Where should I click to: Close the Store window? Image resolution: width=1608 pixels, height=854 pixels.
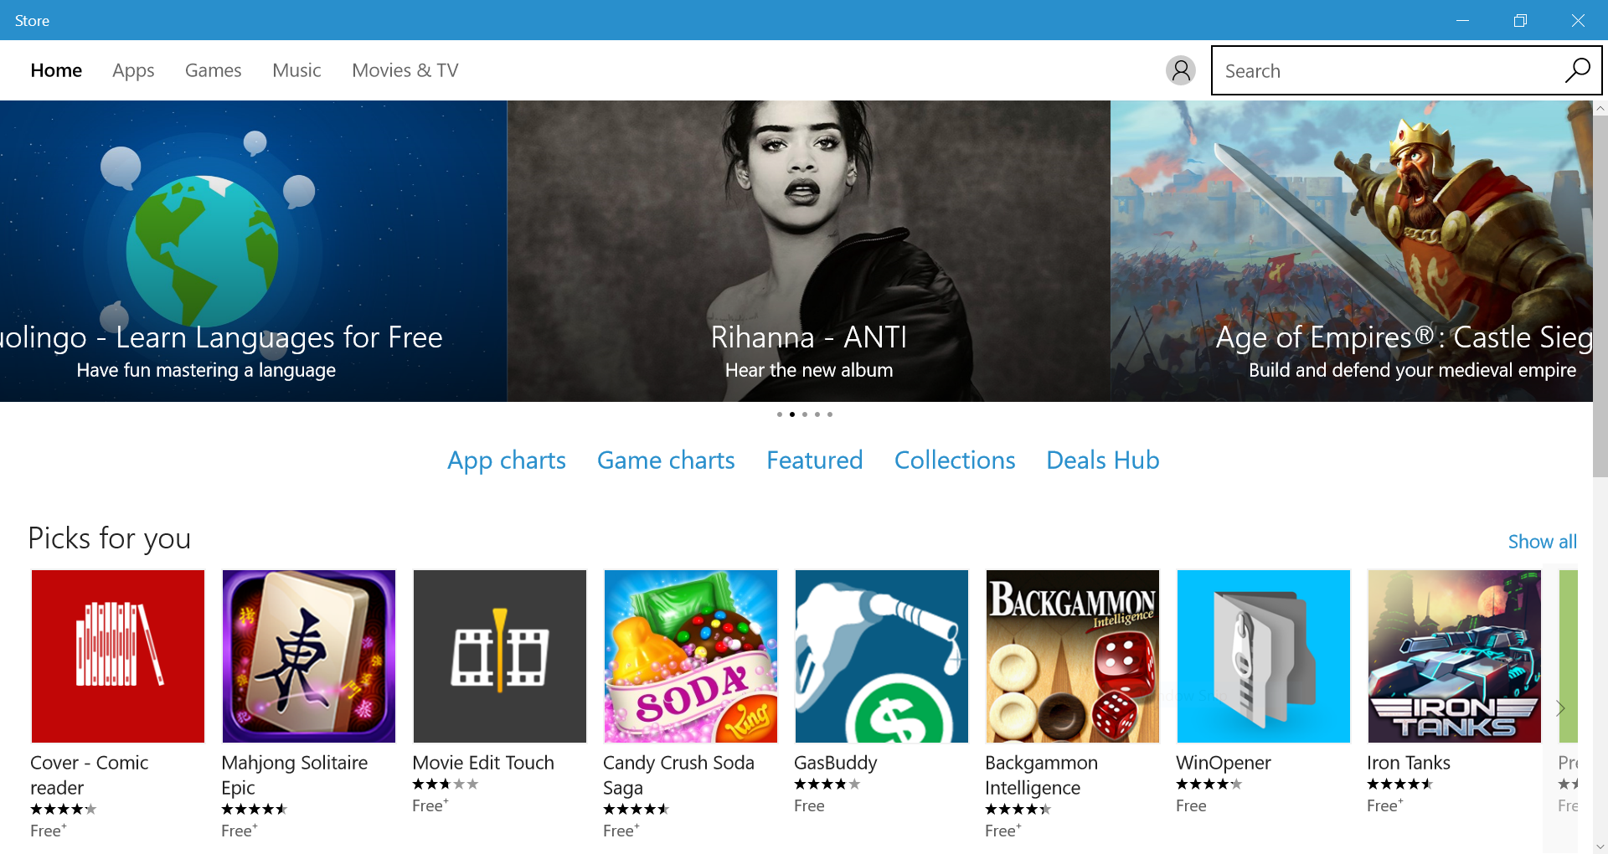point(1579,20)
